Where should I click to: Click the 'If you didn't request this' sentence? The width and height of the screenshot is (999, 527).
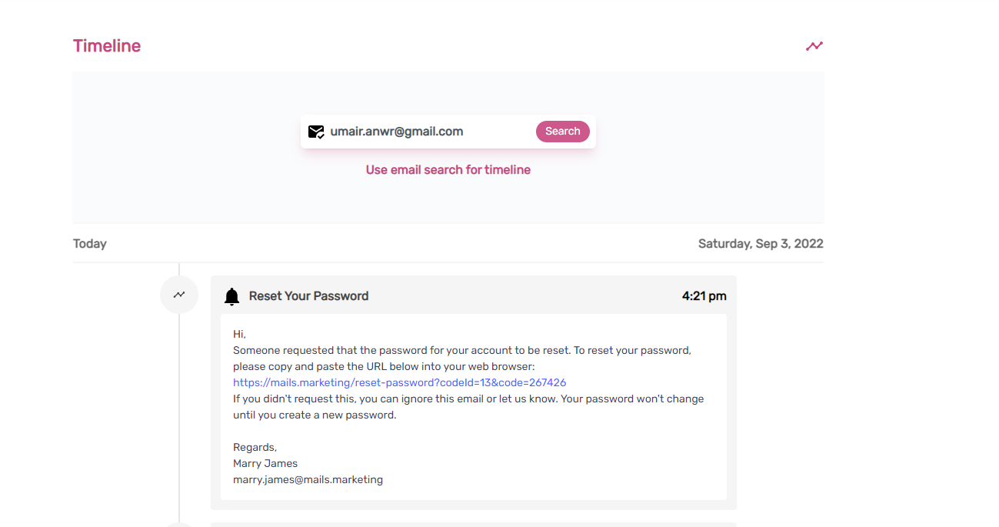468,407
